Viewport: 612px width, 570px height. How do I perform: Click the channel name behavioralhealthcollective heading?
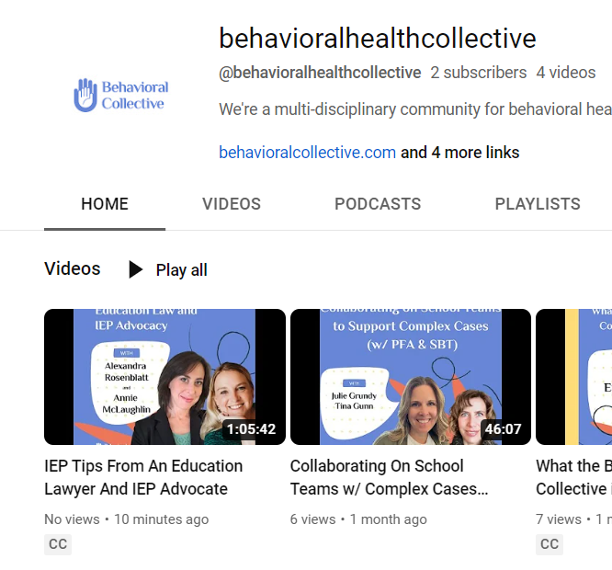click(x=378, y=39)
